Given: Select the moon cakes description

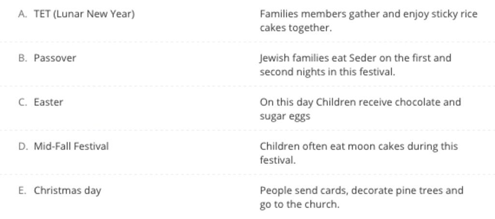Looking at the screenshot, I should tap(359, 153).
